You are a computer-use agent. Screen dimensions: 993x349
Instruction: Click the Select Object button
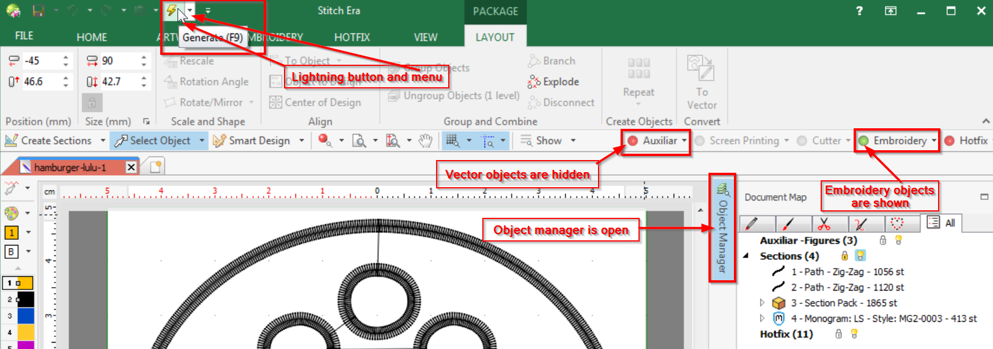(x=154, y=141)
